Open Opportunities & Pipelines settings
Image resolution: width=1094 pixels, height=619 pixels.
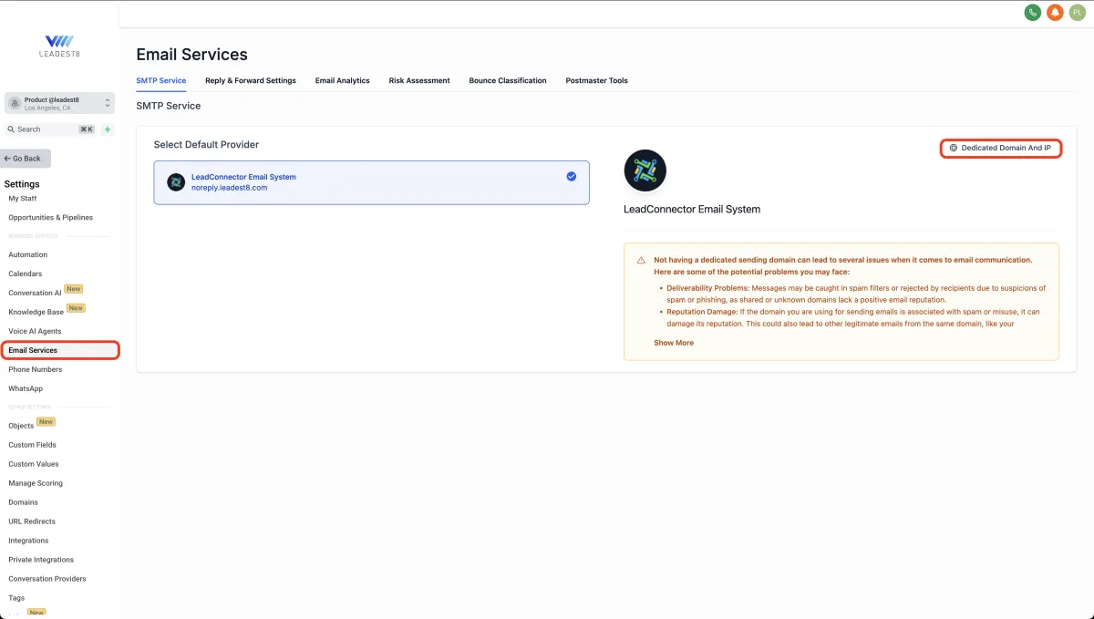(x=51, y=217)
